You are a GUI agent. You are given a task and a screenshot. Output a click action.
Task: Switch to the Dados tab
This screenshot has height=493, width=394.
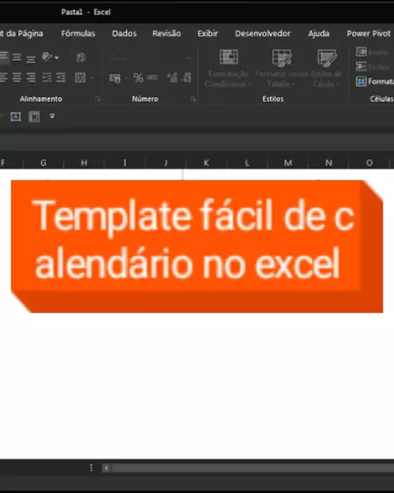tap(124, 34)
